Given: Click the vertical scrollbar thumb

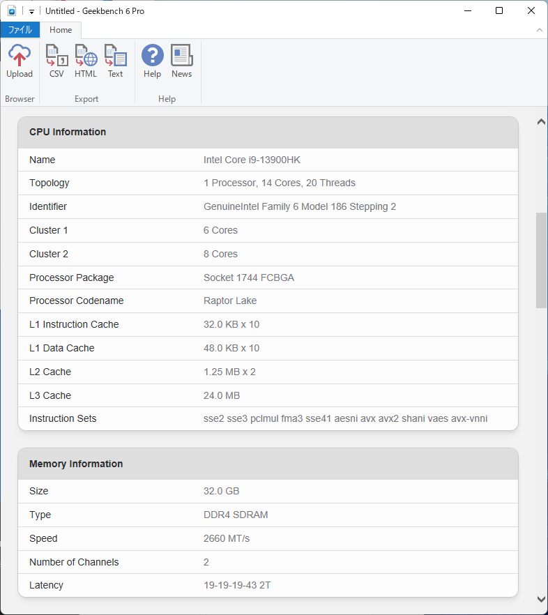Looking at the screenshot, I should click(x=541, y=260).
